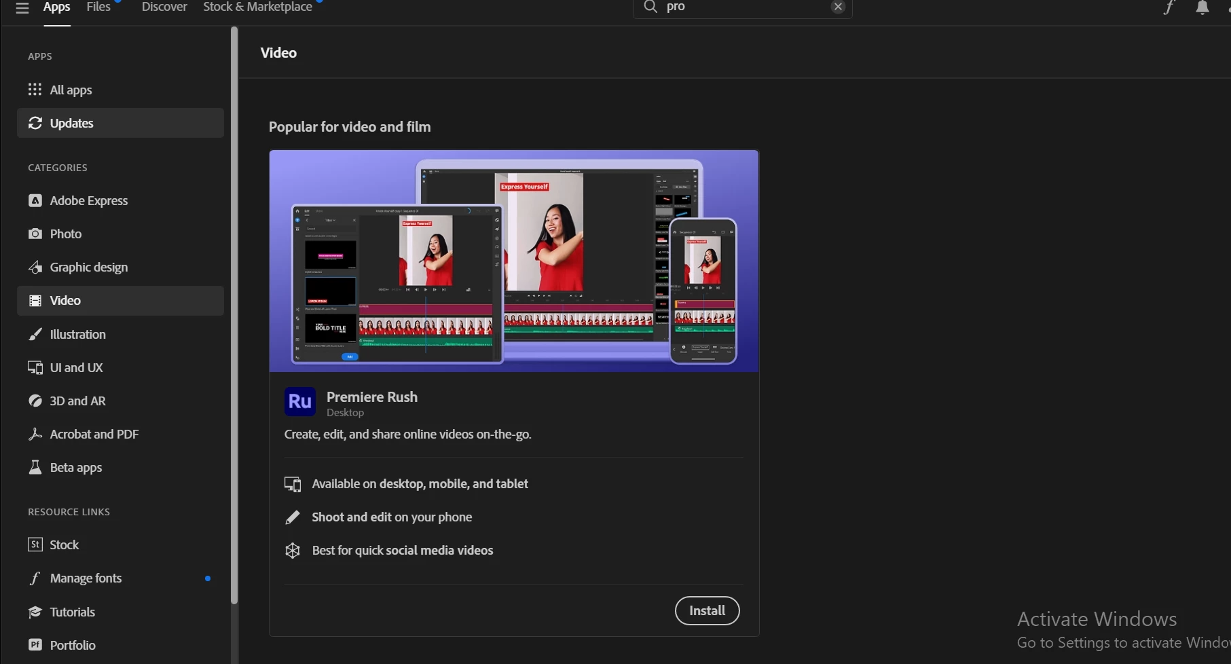Click the Portfolio 'Pf' icon
The width and height of the screenshot is (1231, 664).
coord(35,645)
